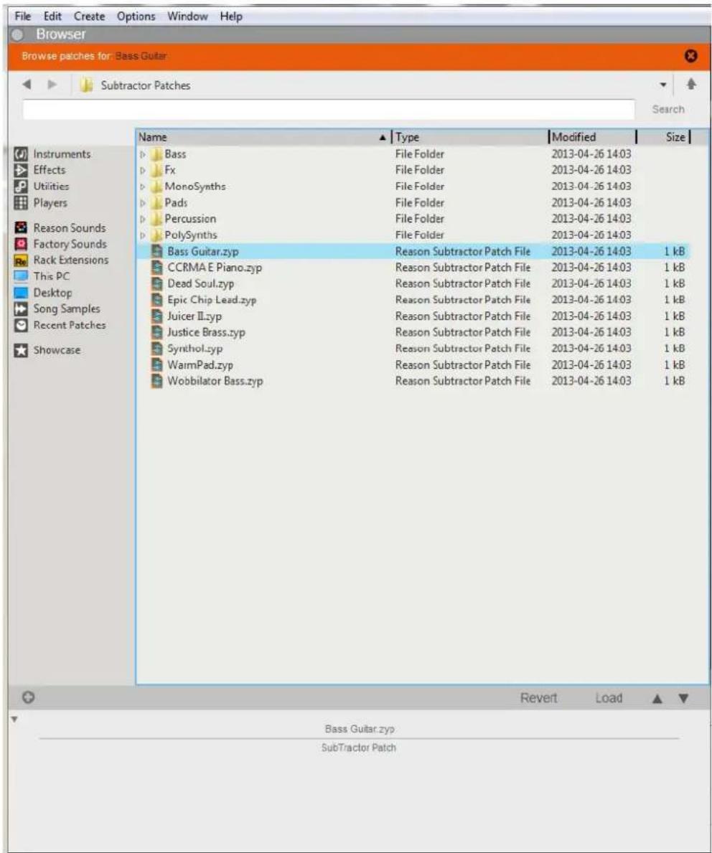The image size is (712, 853).
Task: Go to Reason Sounds location
Action: pyautogui.click(x=60, y=228)
